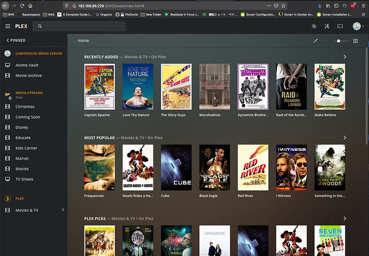Open the user account avatar dropdown
The image size is (369, 256).
coord(358,26)
